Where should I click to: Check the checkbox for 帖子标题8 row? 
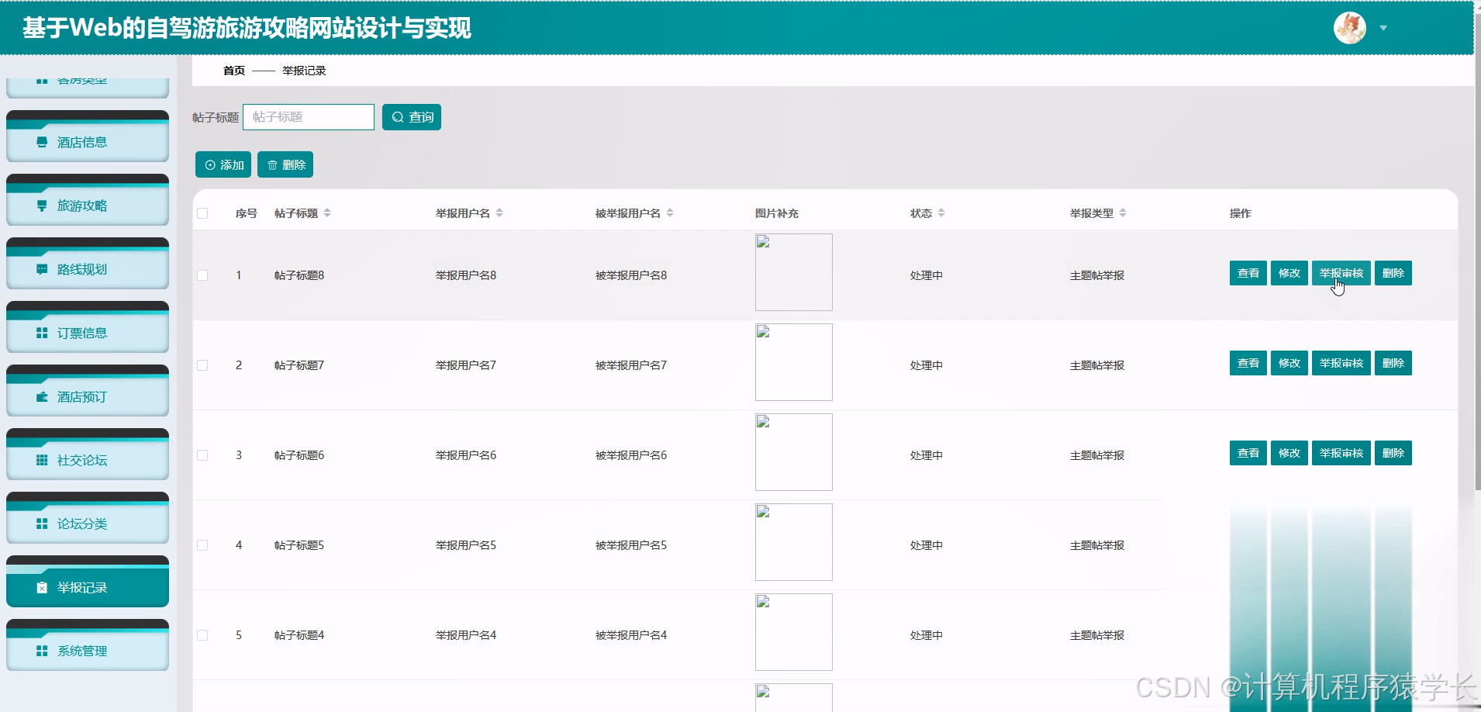203,275
